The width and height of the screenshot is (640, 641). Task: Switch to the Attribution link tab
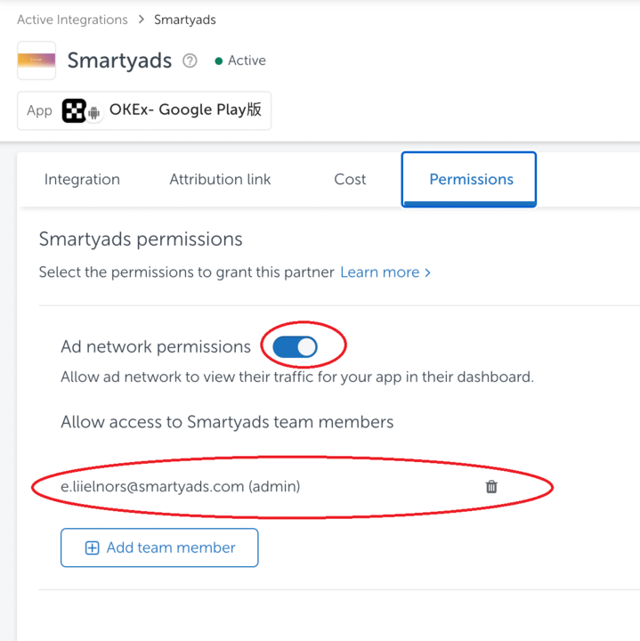pos(220,179)
